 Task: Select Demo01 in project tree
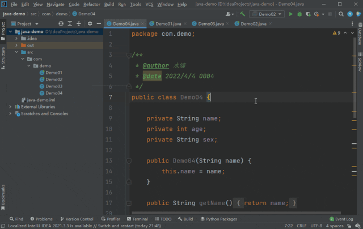point(54,73)
